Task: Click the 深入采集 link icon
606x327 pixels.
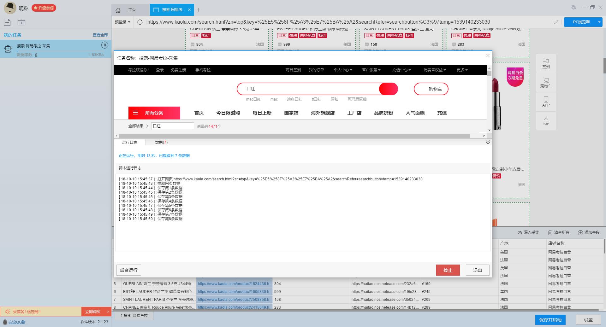Action: point(520,233)
